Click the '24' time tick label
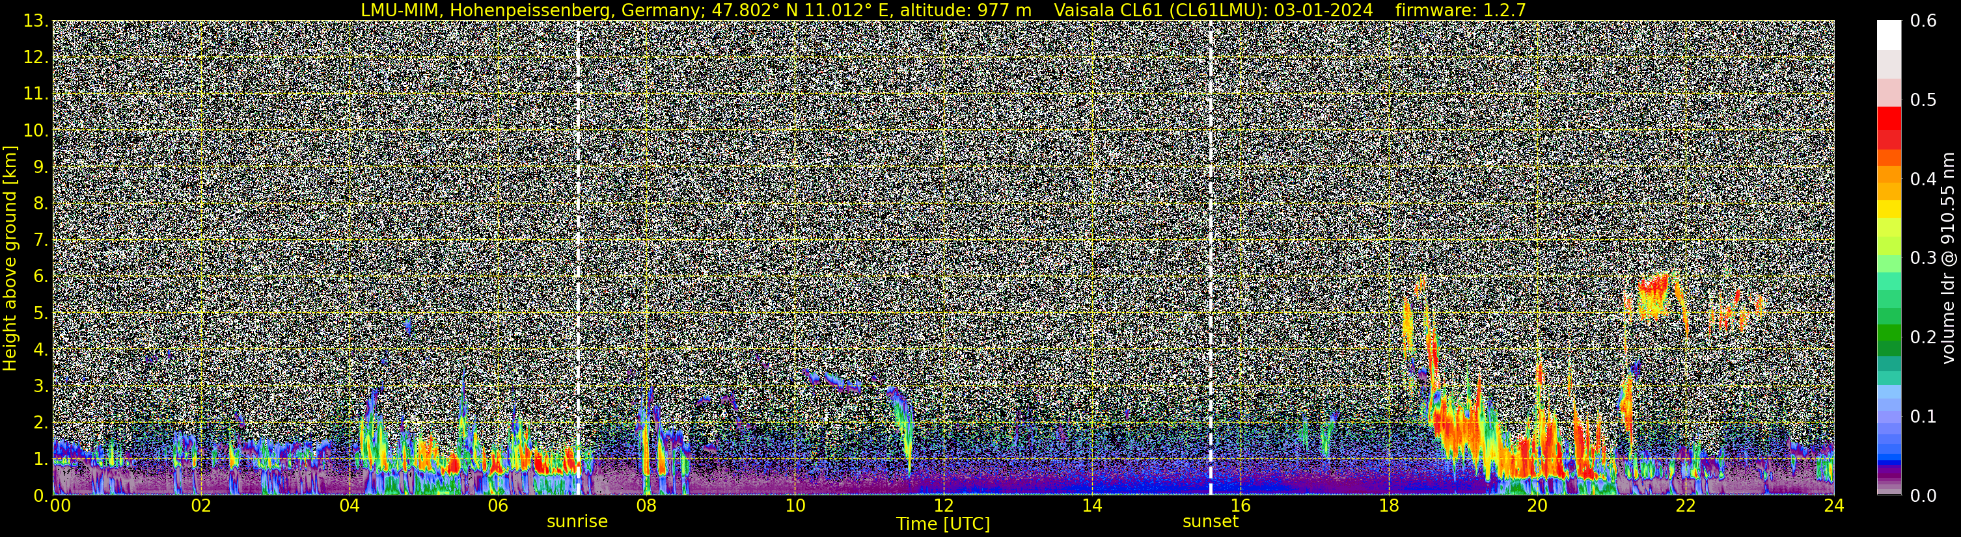This screenshot has height=537, width=1961. (x=1834, y=506)
